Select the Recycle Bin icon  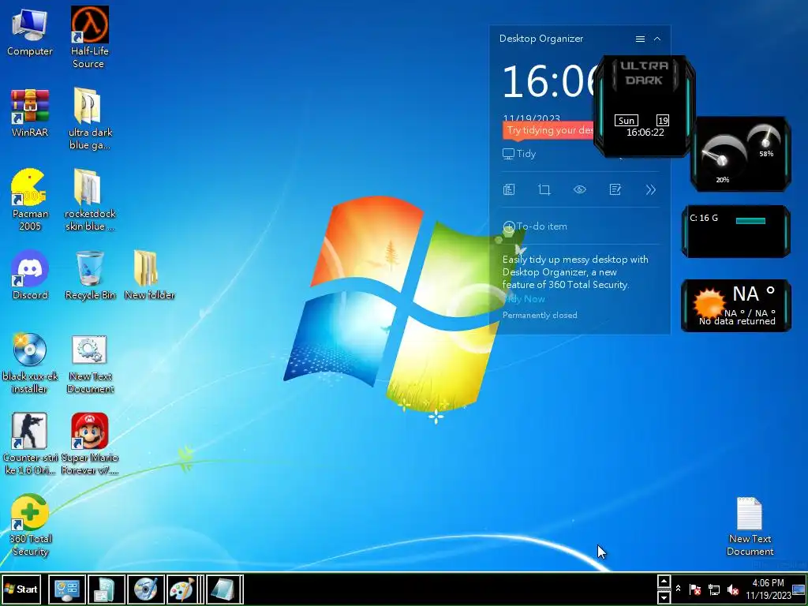(90, 275)
